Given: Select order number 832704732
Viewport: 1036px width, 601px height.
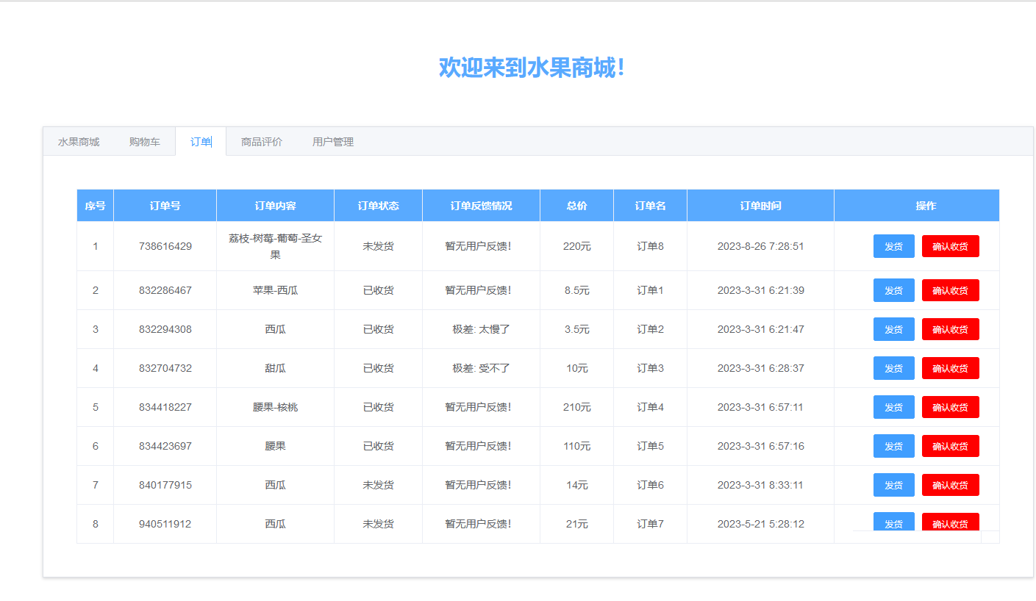Looking at the screenshot, I should pyautogui.click(x=165, y=368).
